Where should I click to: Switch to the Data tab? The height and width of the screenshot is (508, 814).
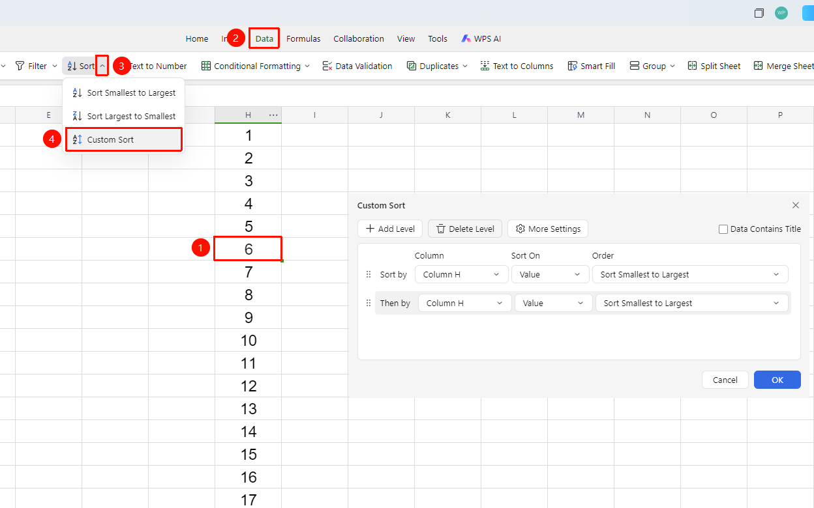tap(264, 38)
